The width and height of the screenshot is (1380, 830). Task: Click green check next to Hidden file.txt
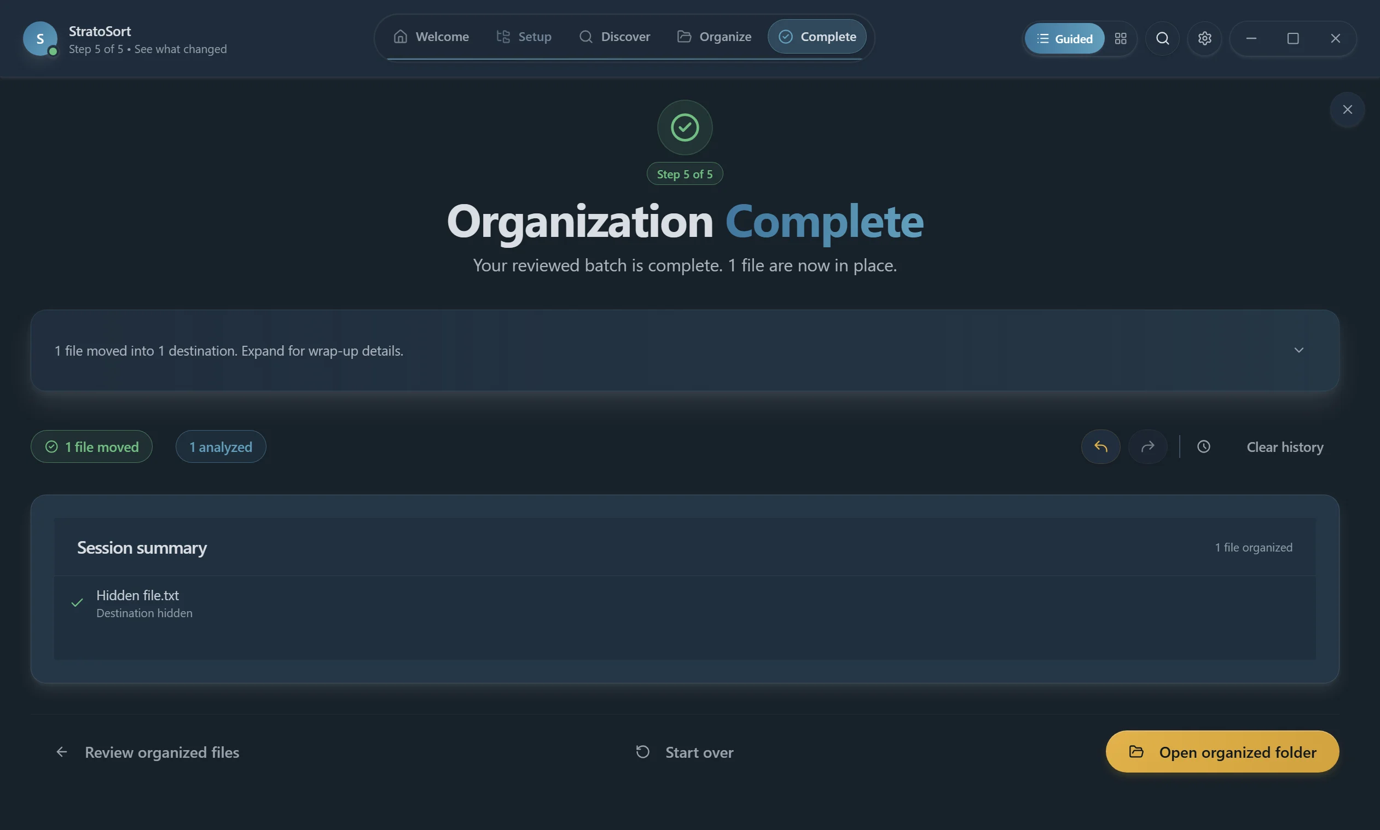click(x=77, y=602)
